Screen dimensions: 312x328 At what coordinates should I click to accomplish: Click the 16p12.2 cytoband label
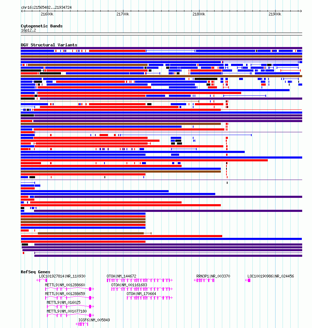tap(28, 30)
